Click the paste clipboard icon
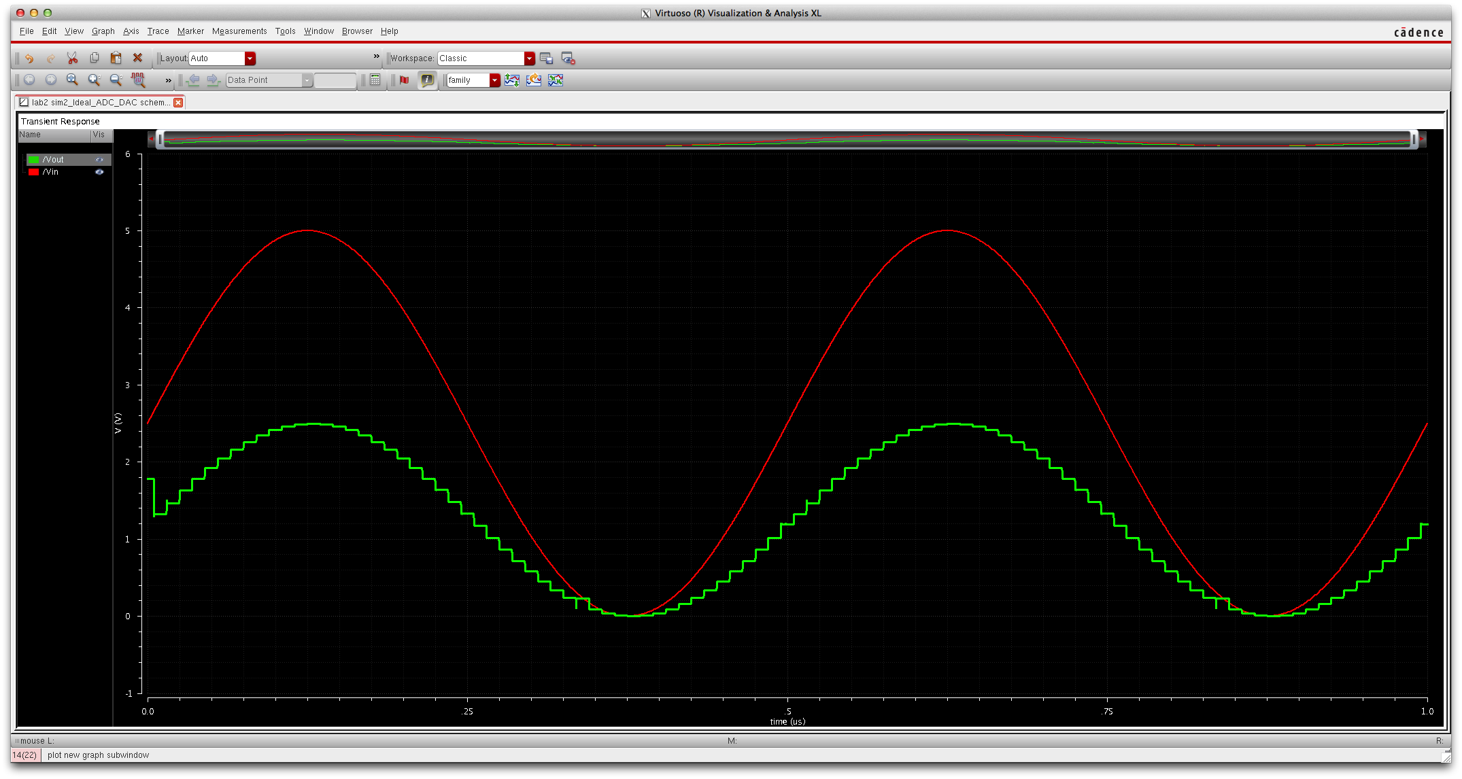This screenshot has height=779, width=1462. click(116, 58)
